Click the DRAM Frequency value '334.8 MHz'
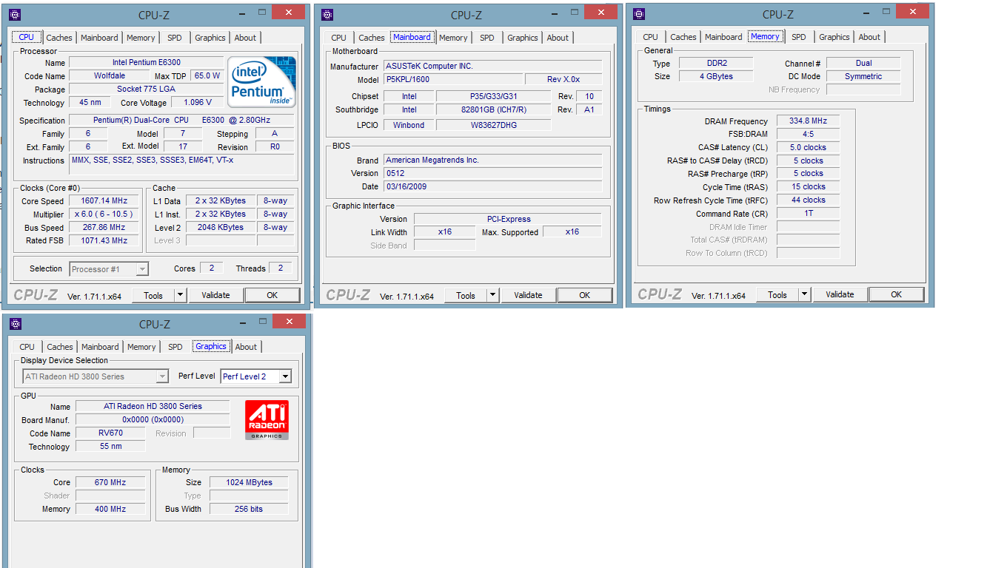 tap(808, 121)
